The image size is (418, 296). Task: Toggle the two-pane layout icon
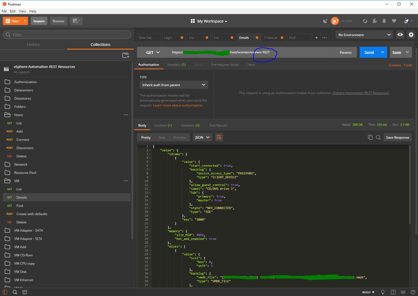click(x=393, y=292)
